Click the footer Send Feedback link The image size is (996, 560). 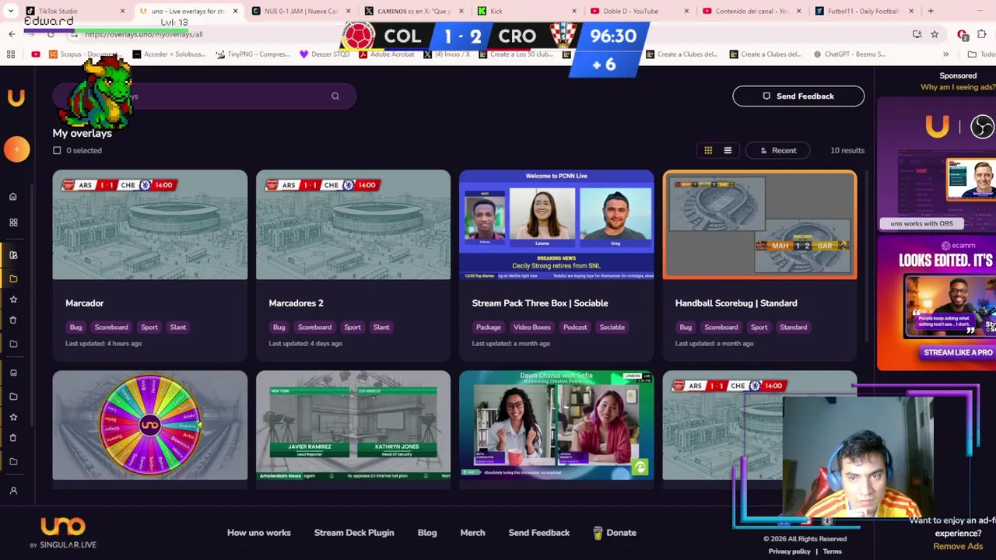tap(539, 533)
